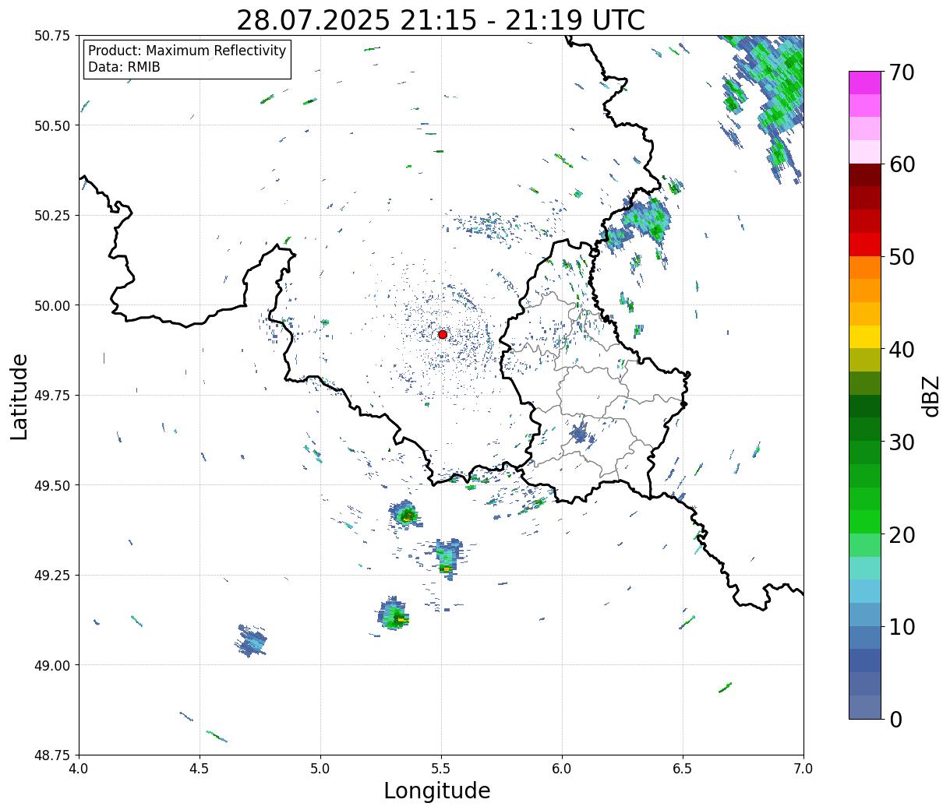
Task: Click the colorbar tick label 30
Action: tap(902, 442)
